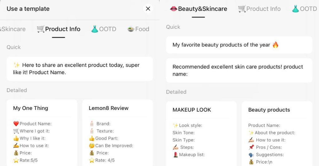Switch to the OOTD tab in left panel
The height and width of the screenshot is (166, 319).
click(x=104, y=29)
